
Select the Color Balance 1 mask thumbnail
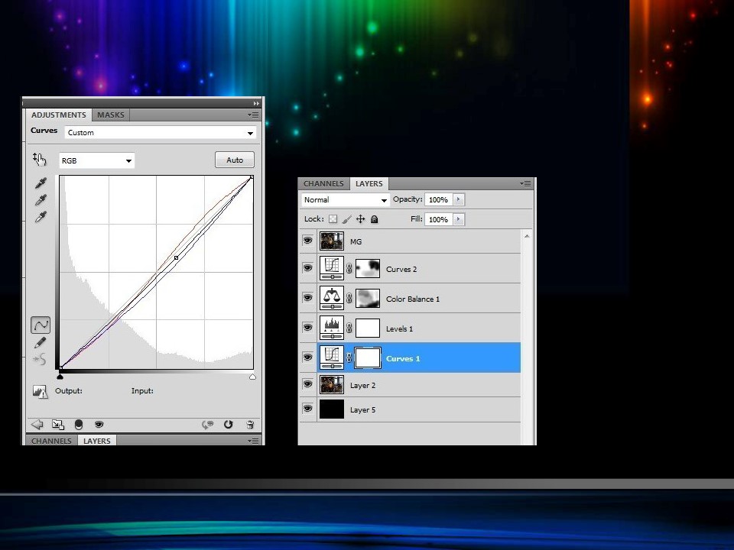tap(368, 299)
